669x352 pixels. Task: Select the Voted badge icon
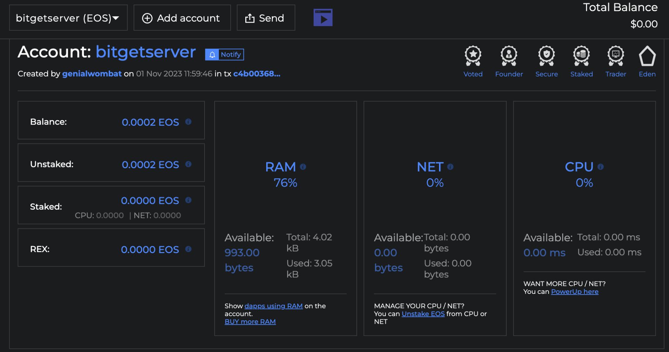(x=473, y=56)
